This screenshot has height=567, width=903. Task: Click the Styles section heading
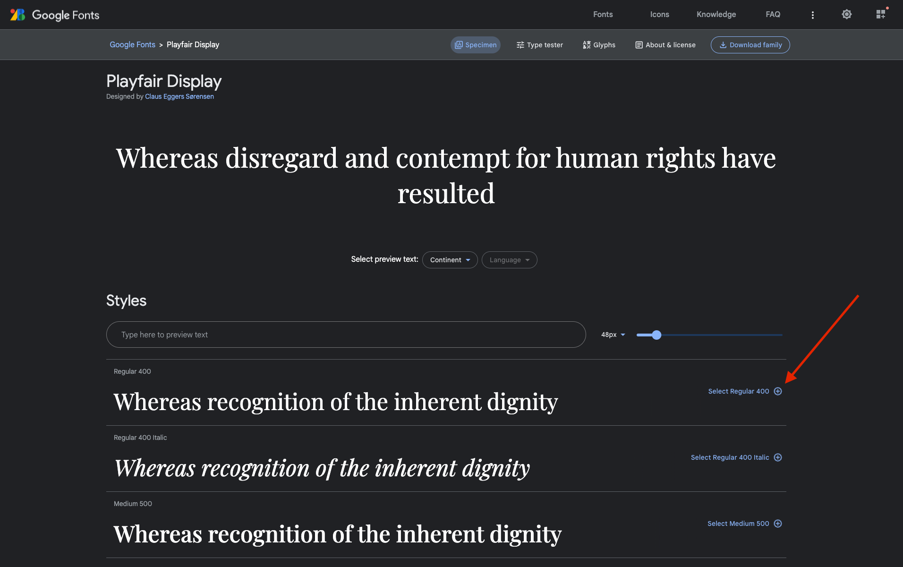[x=126, y=301]
